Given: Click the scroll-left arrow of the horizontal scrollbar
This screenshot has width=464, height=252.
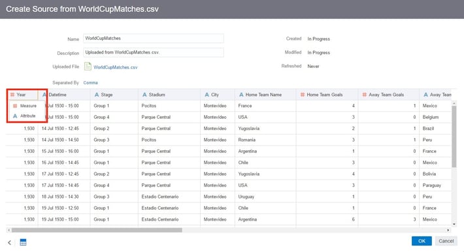Looking at the screenshot, I should click(9, 230).
